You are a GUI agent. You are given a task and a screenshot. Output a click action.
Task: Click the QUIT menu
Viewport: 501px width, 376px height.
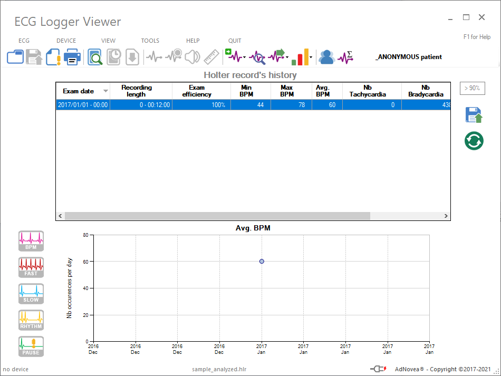click(x=235, y=41)
